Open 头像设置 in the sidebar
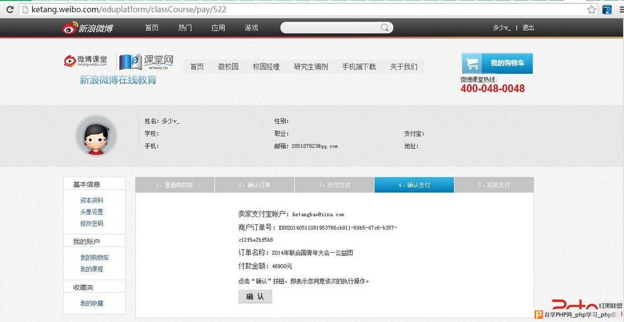Image resolution: width=624 pixels, height=322 pixels. pyautogui.click(x=91, y=211)
